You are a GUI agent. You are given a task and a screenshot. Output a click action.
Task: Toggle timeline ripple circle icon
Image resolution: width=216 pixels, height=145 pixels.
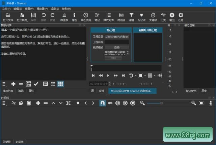click(118, 103)
